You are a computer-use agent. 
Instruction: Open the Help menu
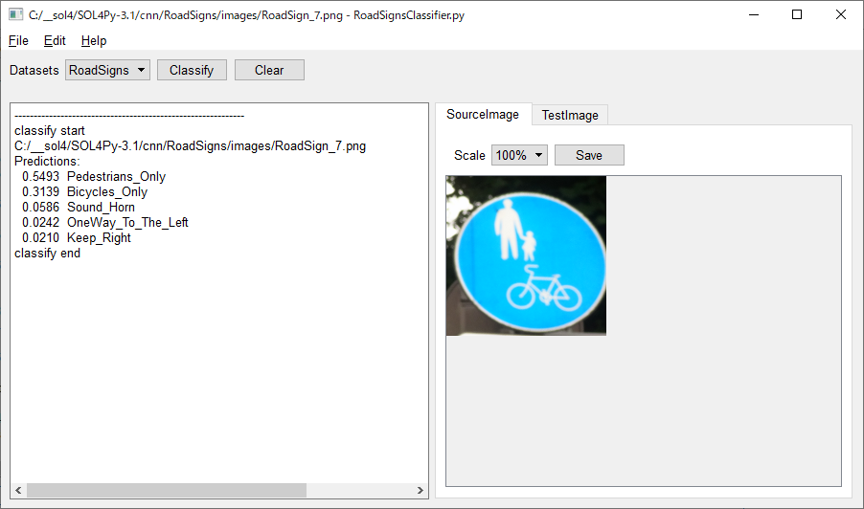(x=94, y=41)
